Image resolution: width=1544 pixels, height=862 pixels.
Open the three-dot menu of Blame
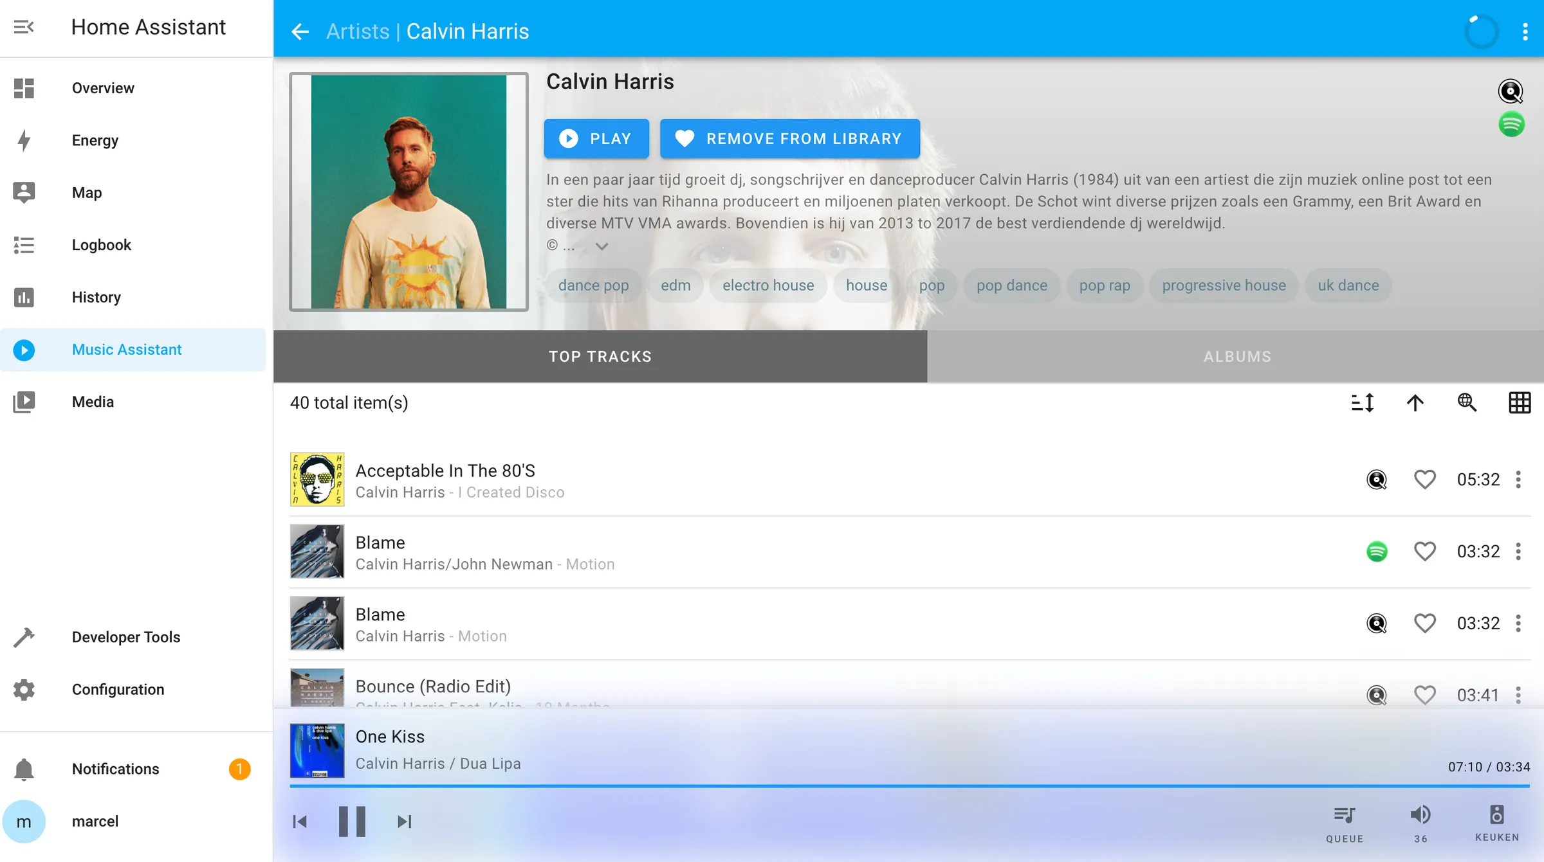tap(1519, 552)
